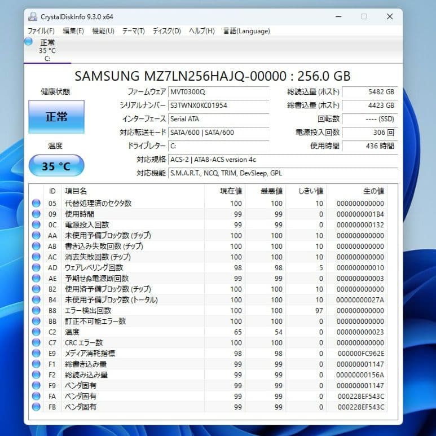
Task: Click the ドライブレター field showing C:
Action: [218, 146]
